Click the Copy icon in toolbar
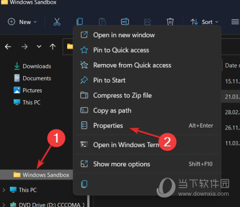 (79, 22)
